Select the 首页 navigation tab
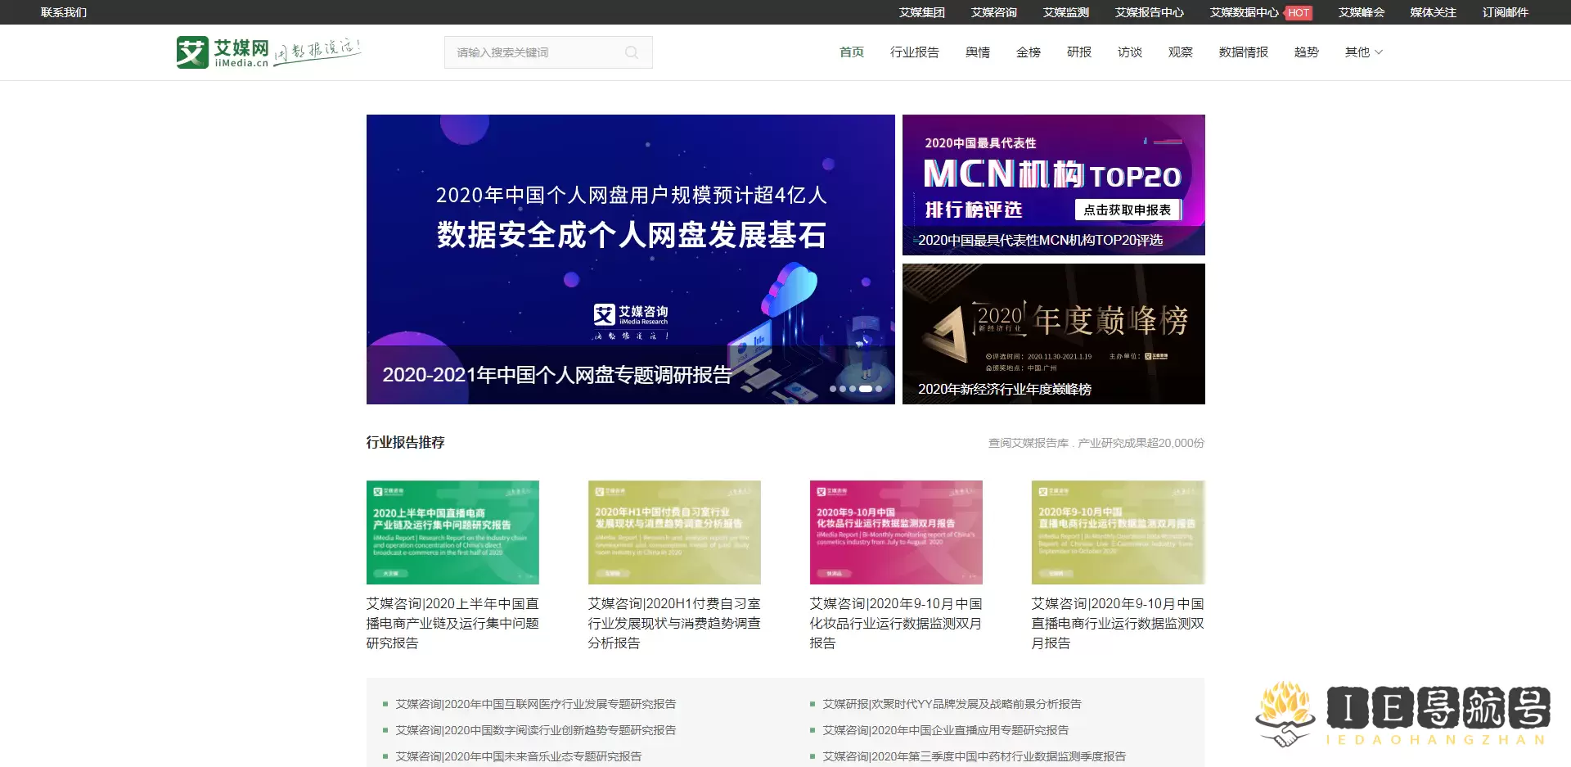The width and height of the screenshot is (1571, 767). 852,52
